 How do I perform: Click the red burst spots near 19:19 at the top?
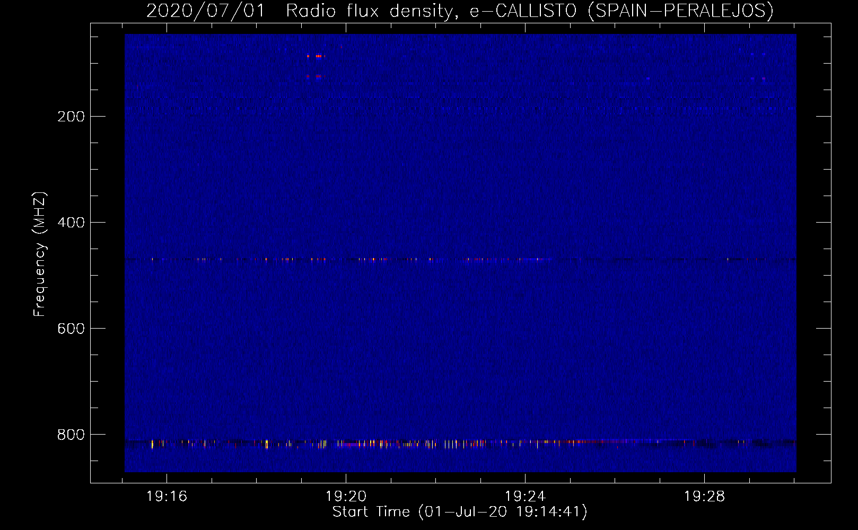tap(316, 66)
